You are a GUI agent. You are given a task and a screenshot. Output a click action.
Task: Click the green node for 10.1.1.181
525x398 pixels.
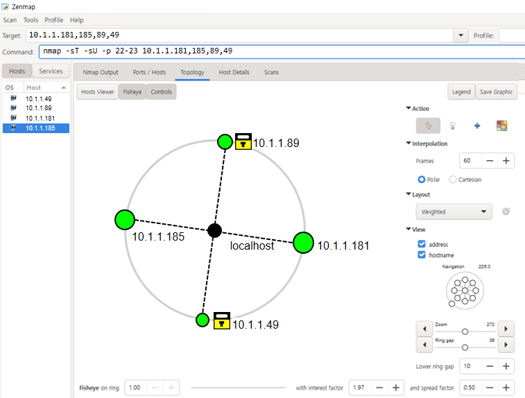point(303,243)
